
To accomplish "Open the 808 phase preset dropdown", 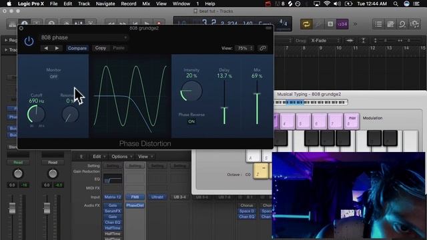I will click(84, 37).
